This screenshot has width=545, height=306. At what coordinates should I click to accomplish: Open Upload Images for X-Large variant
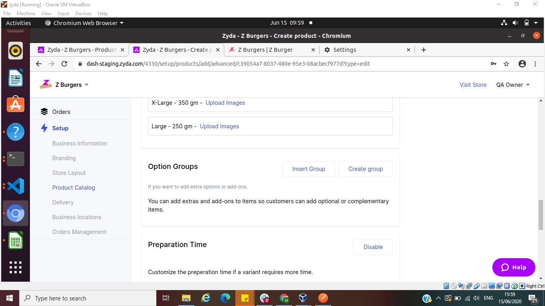225,103
